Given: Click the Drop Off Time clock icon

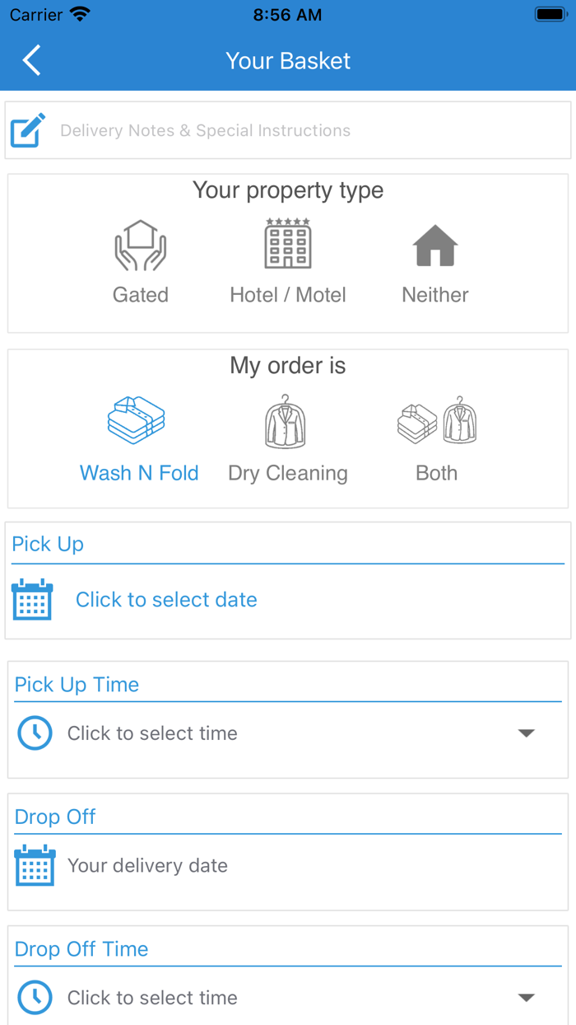Looking at the screenshot, I should point(35,997).
